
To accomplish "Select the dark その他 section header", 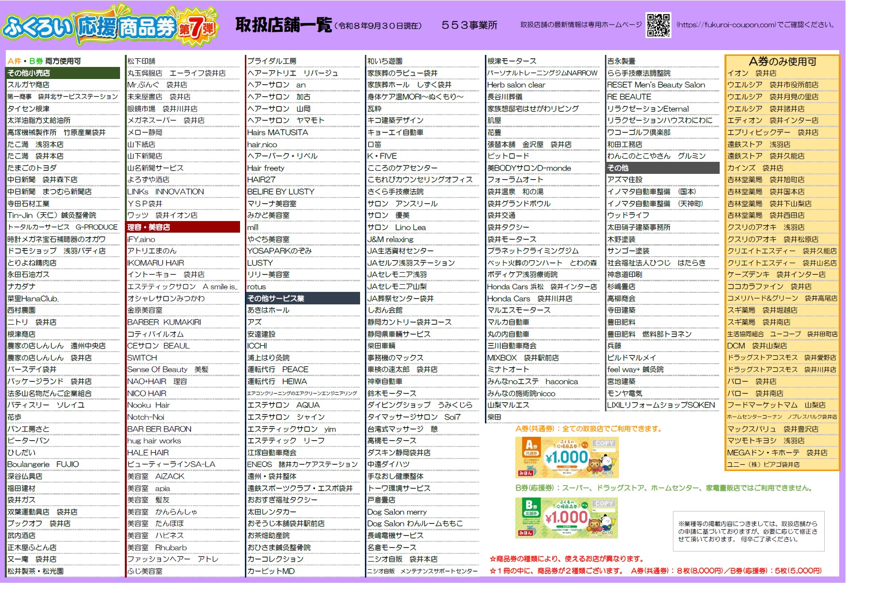I will point(663,168).
